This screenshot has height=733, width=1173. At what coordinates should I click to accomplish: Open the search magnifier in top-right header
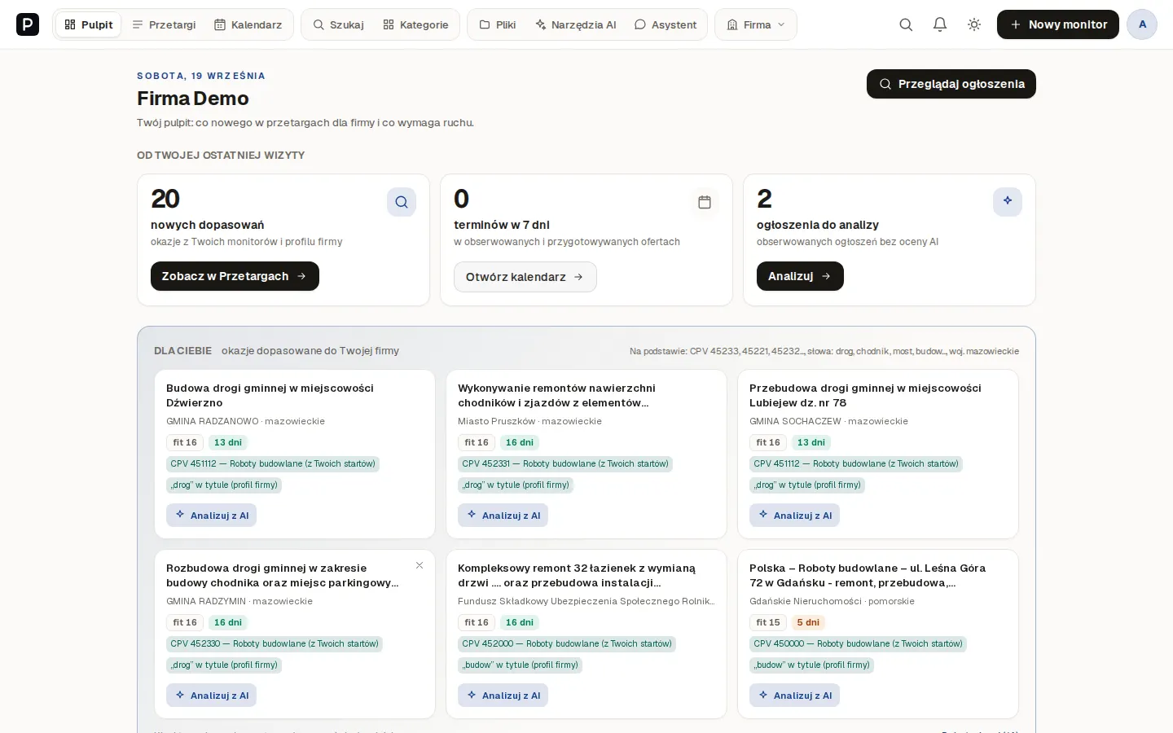click(x=906, y=24)
